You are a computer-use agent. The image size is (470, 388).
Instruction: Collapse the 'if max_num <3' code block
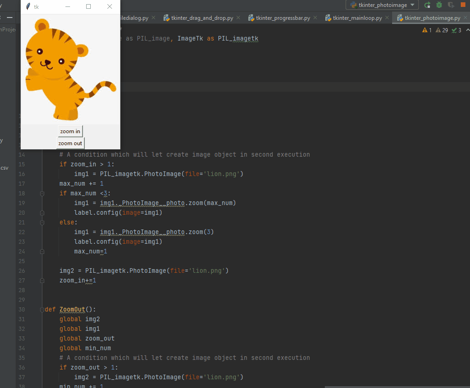click(x=42, y=194)
